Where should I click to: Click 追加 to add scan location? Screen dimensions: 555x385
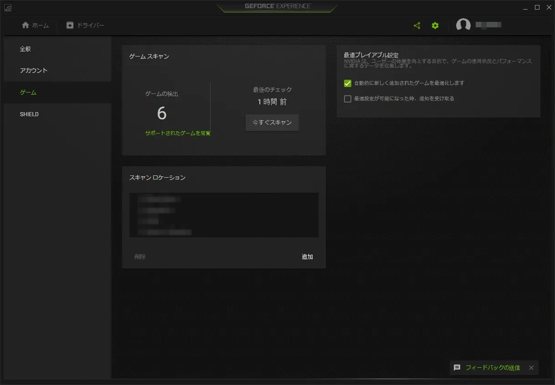pyautogui.click(x=308, y=257)
